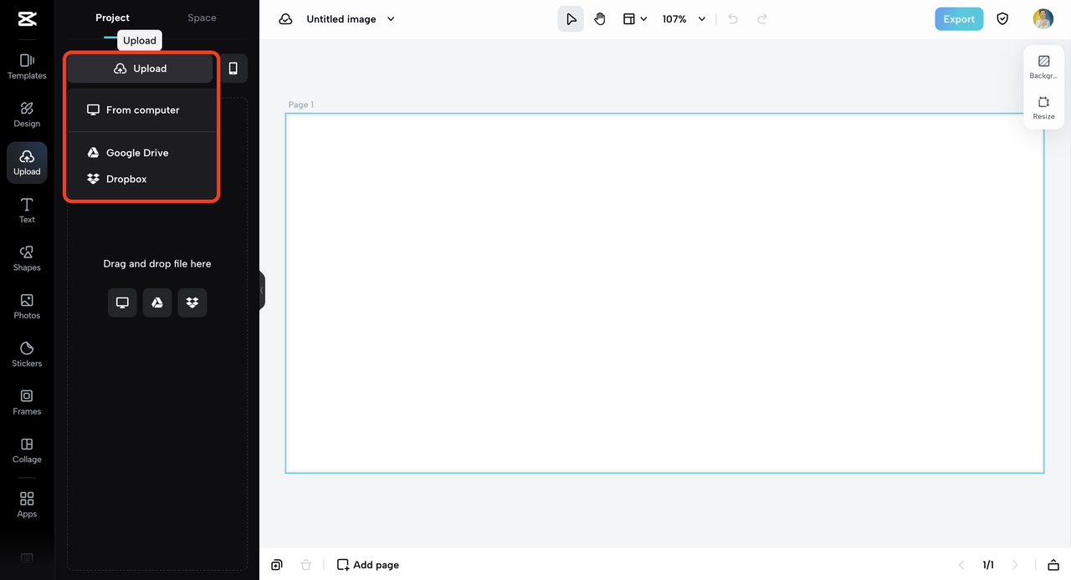This screenshot has height=580, width=1071.
Task: Click the 1/1 page indicator
Action: tap(988, 565)
